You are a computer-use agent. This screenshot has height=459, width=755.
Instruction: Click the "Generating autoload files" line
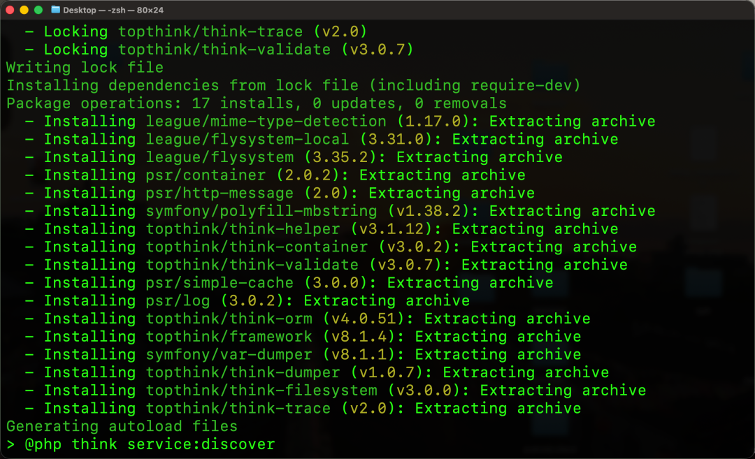coord(122,426)
